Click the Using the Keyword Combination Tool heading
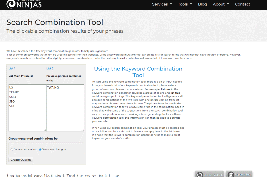Viewport: 267px width, 177px height. click(138, 72)
